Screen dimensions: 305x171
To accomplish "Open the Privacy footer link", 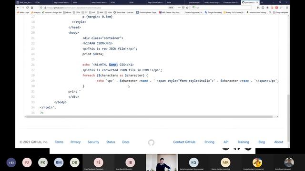I will (75, 142).
